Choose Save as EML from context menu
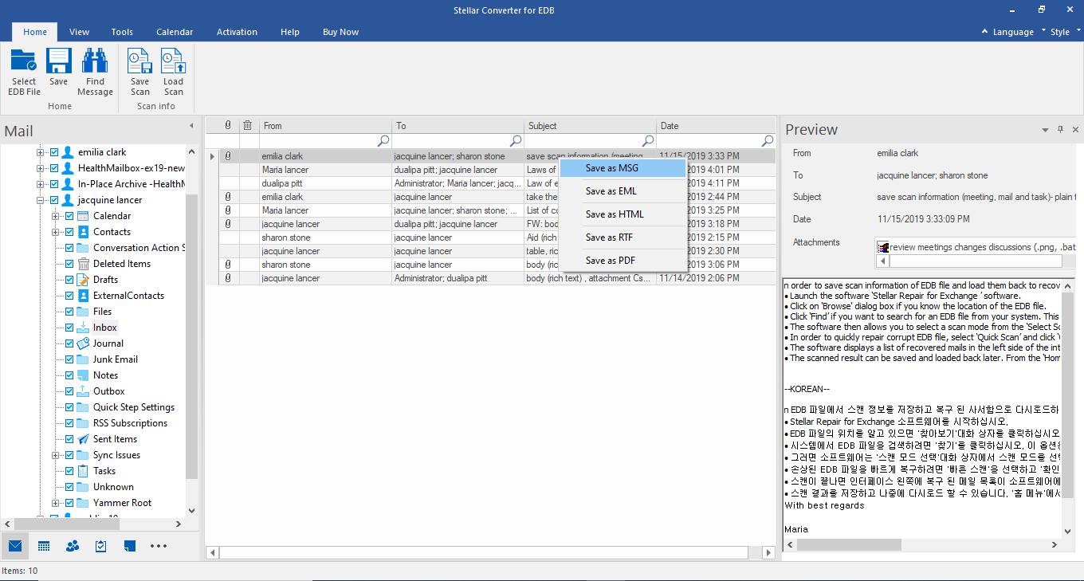 pos(623,191)
